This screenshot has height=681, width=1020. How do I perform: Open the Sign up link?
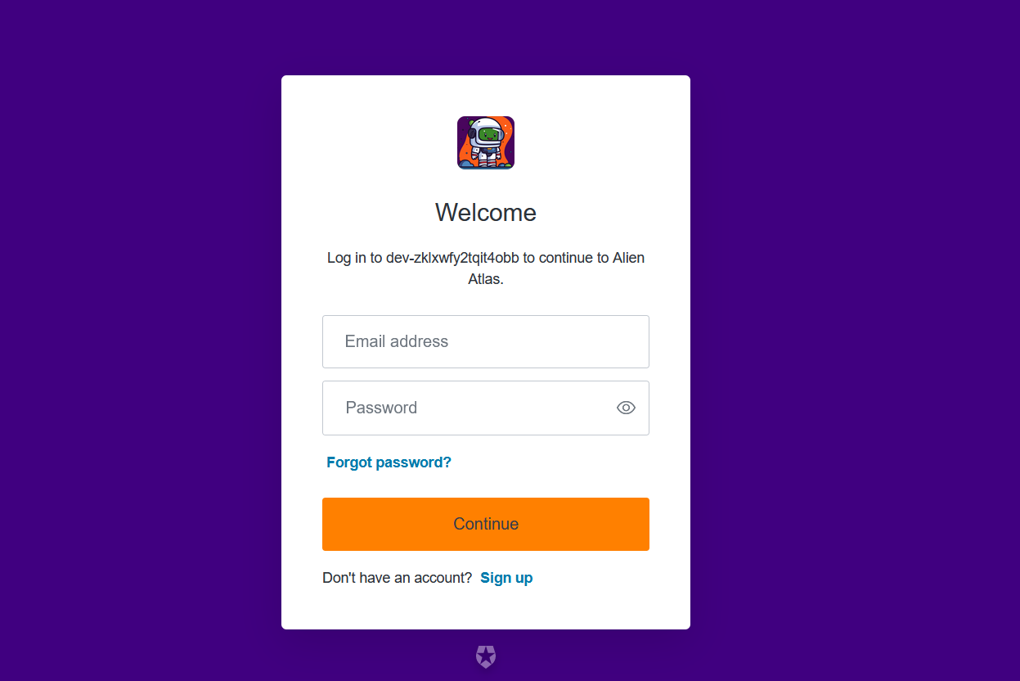tap(506, 578)
